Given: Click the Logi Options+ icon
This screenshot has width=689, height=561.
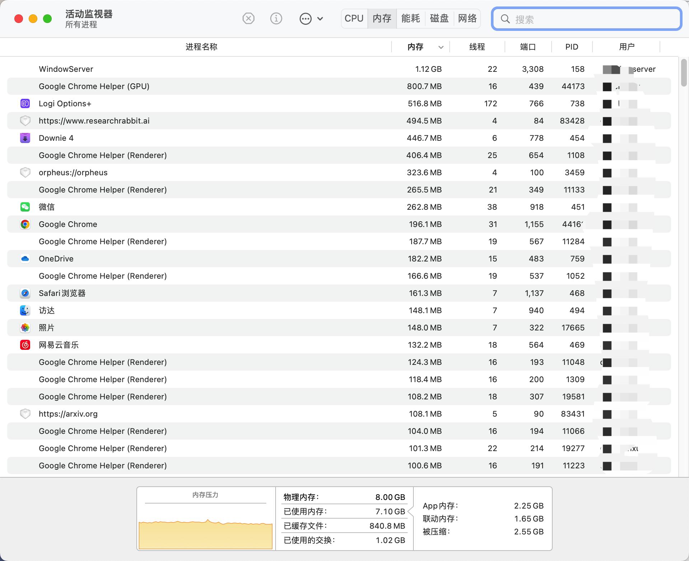Looking at the screenshot, I should [25, 103].
